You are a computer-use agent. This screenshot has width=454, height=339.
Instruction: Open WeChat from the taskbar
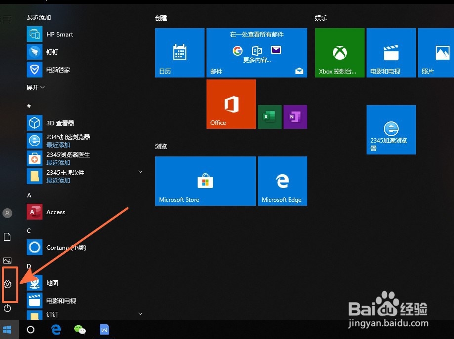tap(80, 330)
